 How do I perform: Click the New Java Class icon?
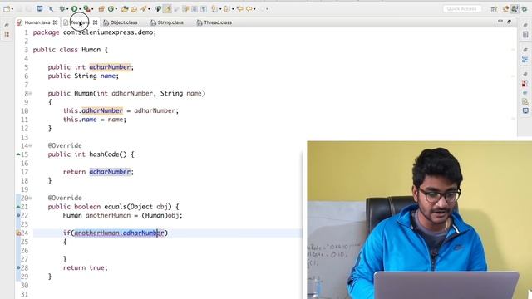[111, 9]
